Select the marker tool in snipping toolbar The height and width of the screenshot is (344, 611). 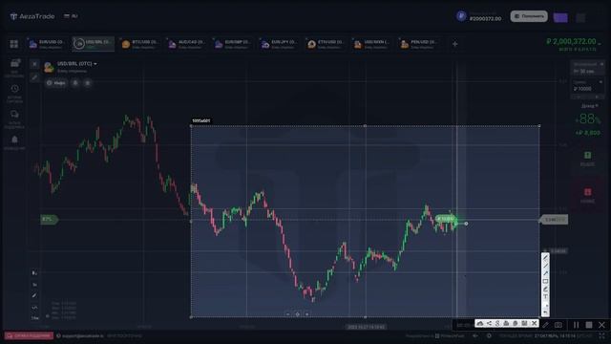point(545,289)
